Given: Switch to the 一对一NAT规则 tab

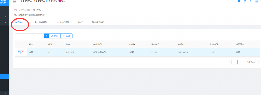Looking at the screenshot, I should 40,22.
